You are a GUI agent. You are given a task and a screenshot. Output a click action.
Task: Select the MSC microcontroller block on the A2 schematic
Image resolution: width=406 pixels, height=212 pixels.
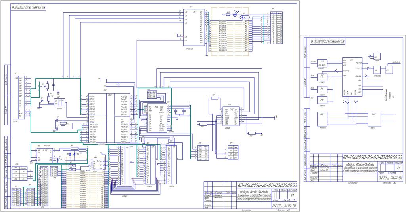tap(109, 118)
